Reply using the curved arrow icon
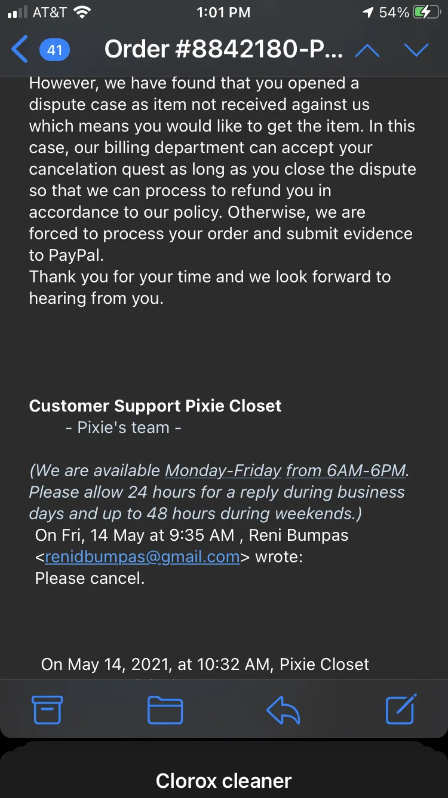 pos(283,710)
